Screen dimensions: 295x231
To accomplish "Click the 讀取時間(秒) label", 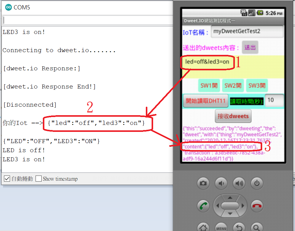I will click(x=247, y=102).
